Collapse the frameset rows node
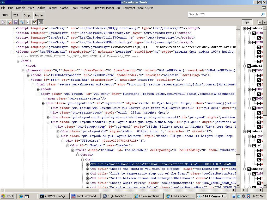This screenshot has width=267, height=200. 23,71
